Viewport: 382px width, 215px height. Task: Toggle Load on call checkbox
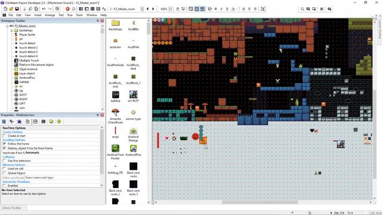[x=4, y=168]
